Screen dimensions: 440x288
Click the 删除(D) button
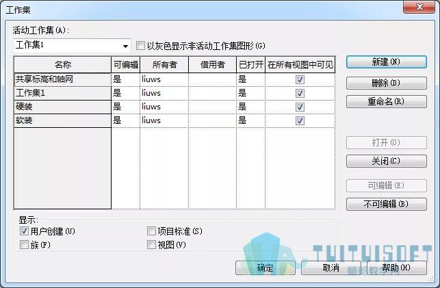(x=387, y=83)
